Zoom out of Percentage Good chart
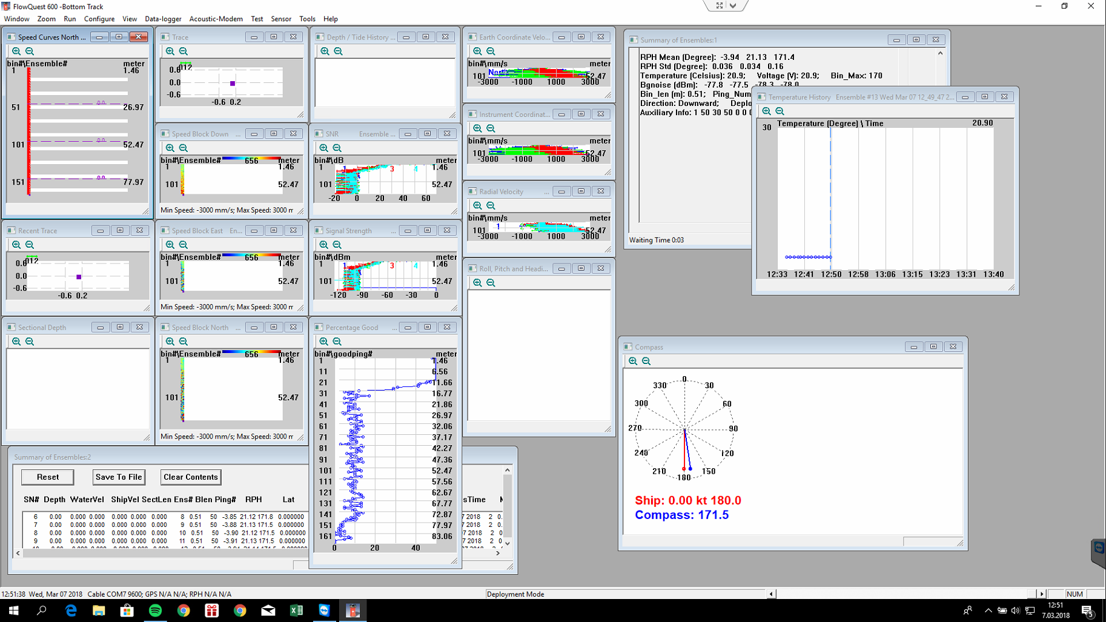Screen dimensions: 1106x622 (x=337, y=342)
